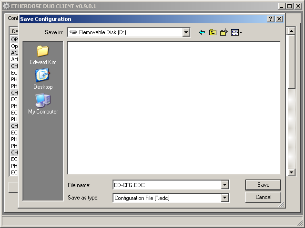Click the dialog help question mark button

[x=271, y=19]
